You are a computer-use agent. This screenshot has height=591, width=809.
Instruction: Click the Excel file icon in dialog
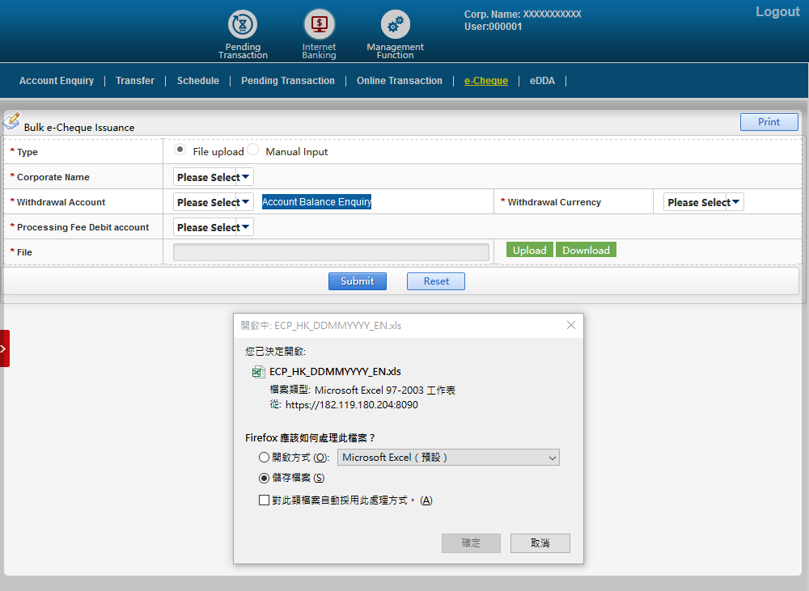tap(258, 372)
